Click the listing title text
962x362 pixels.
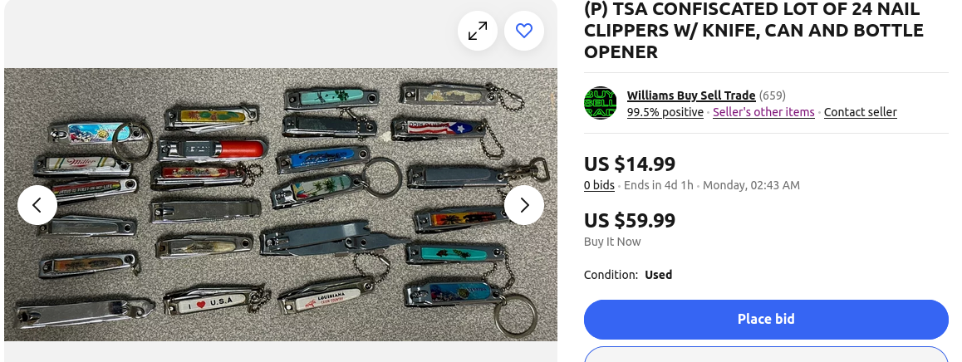pyautogui.click(x=753, y=31)
